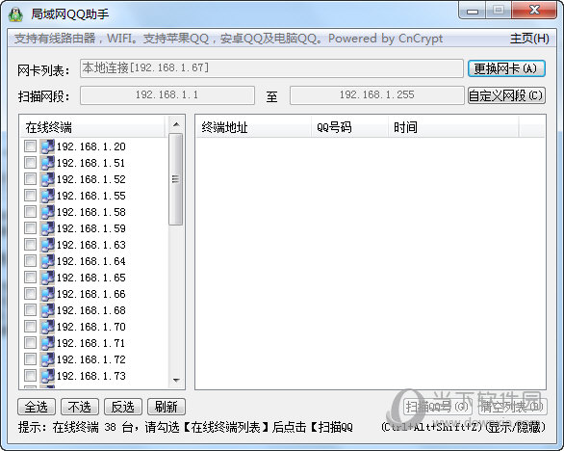Click computer icon beside 192.168.1.72
This screenshot has height=451, width=564.
click(47, 359)
